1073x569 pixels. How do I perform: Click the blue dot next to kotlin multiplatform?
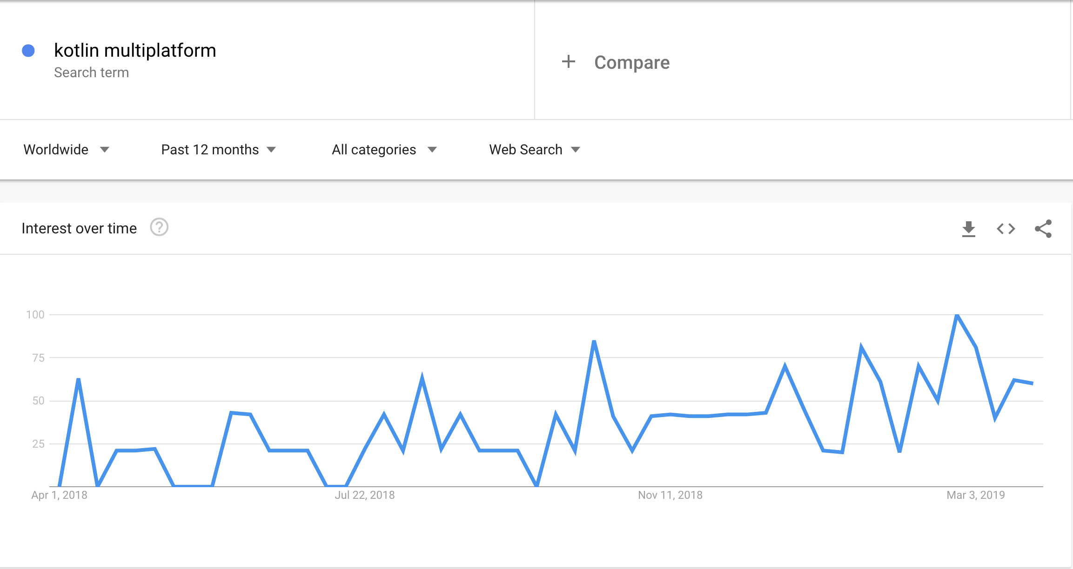(x=28, y=51)
